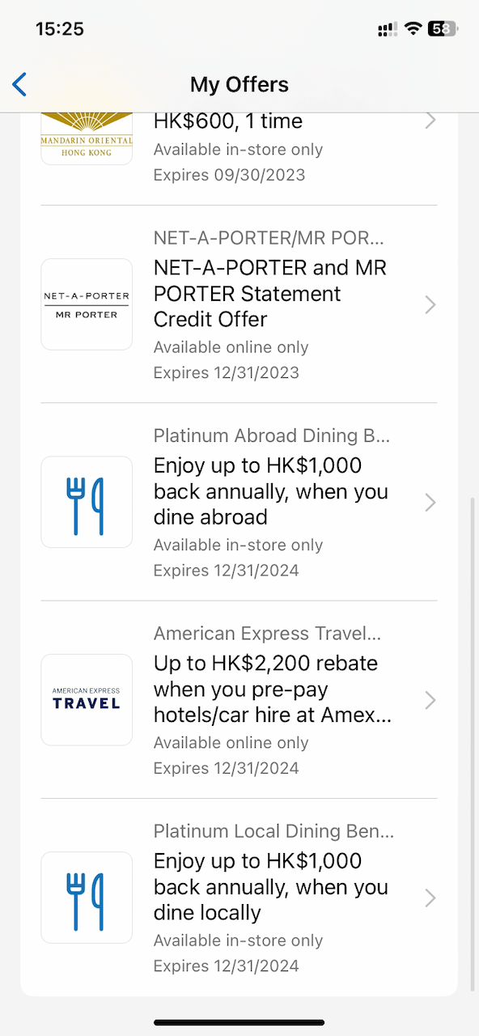Select the Platinum Local Dining fork-knife icon
This screenshot has height=1036, width=479.
point(87,898)
